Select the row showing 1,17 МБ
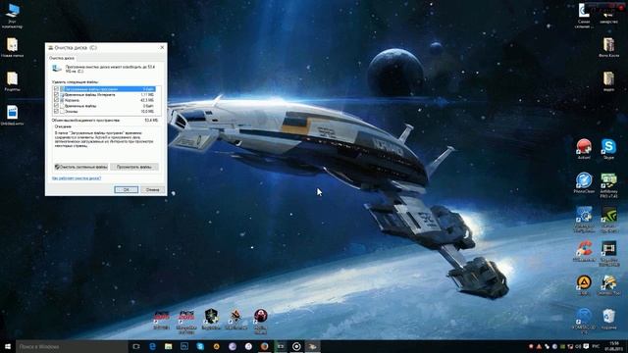Screen dimensions: 628x353 coord(105,94)
